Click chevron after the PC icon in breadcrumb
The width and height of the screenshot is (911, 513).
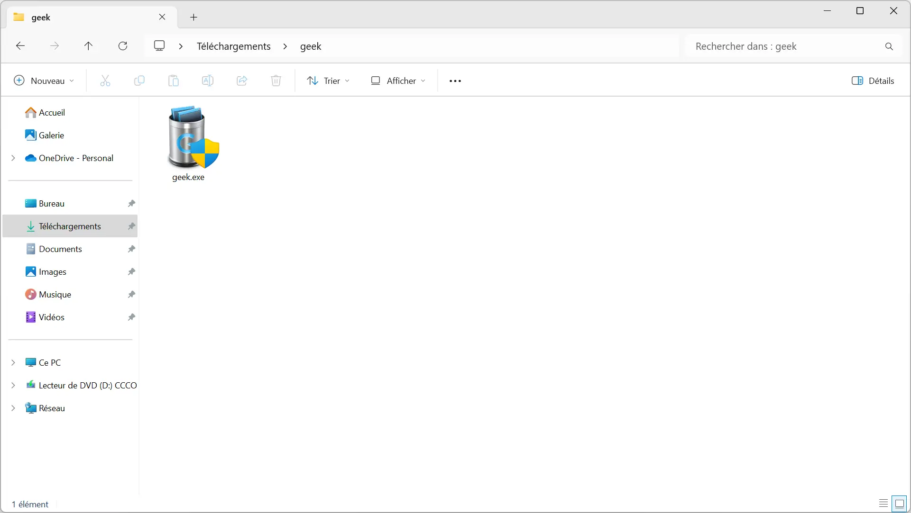181,46
